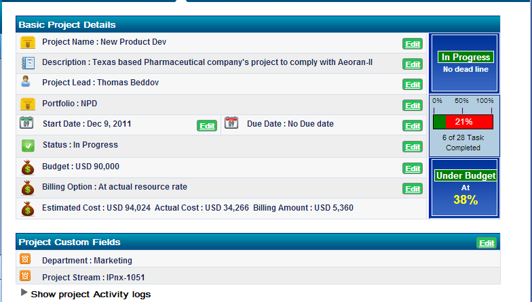
Task: Click the Description notebook icon
Action: pyautogui.click(x=27, y=63)
